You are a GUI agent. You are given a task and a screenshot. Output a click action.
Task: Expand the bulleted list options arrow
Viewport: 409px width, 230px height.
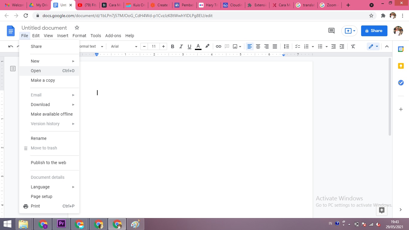pos(327,46)
